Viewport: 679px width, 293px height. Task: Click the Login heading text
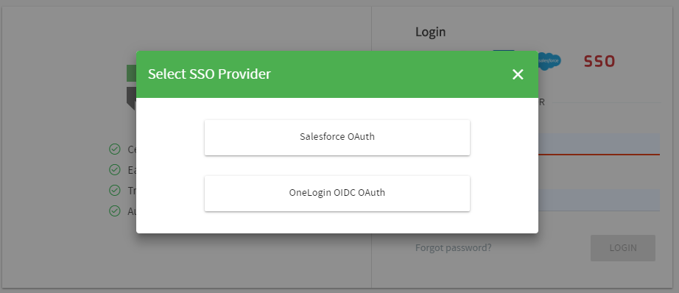(430, 32)
